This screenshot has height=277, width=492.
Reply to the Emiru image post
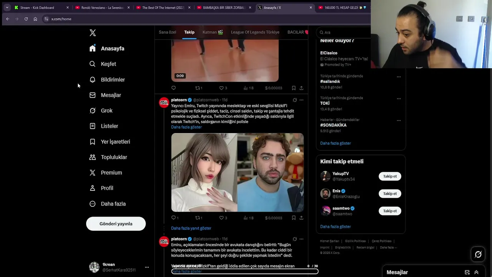pyautogui.click(x=175, y=218)
